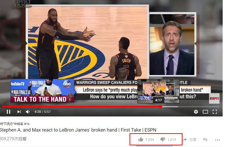Pause the video playback
The width and height of the screenshot is (225, 147).
[x=8, y=112]
